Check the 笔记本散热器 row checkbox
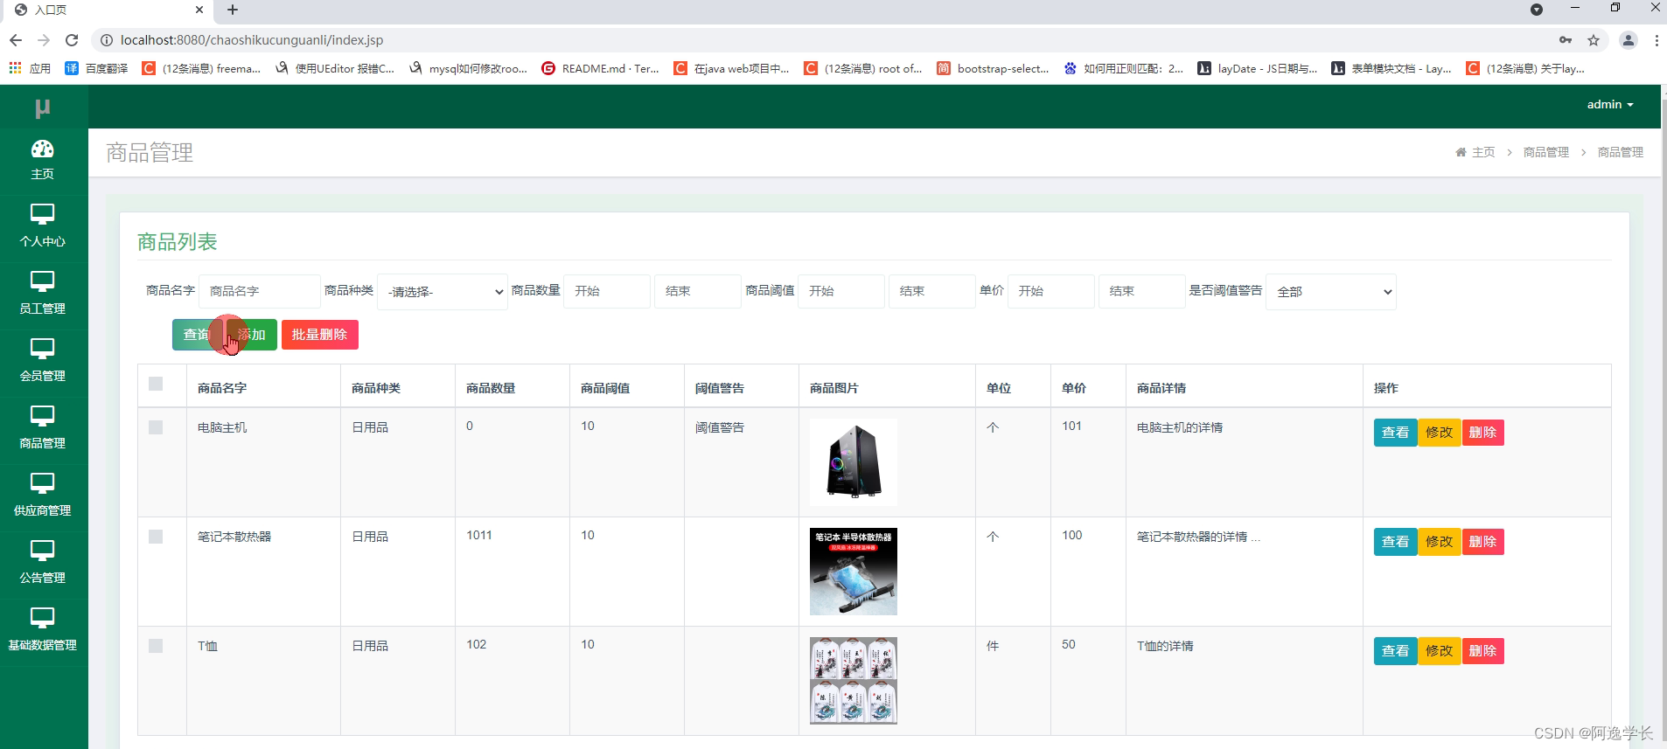1667x749 pixels. coord(156,537)
